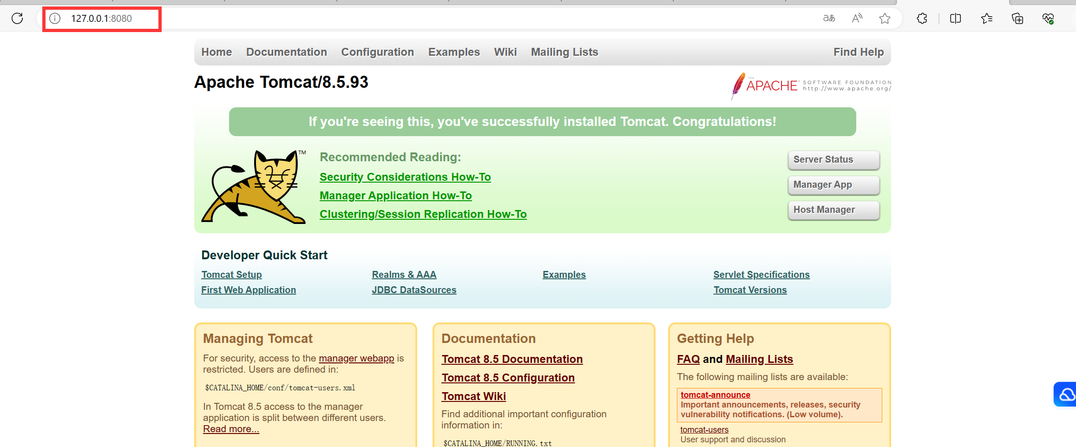Toggle the split screen icon
Screen dimensions: 1076x447
click(955, 19)
